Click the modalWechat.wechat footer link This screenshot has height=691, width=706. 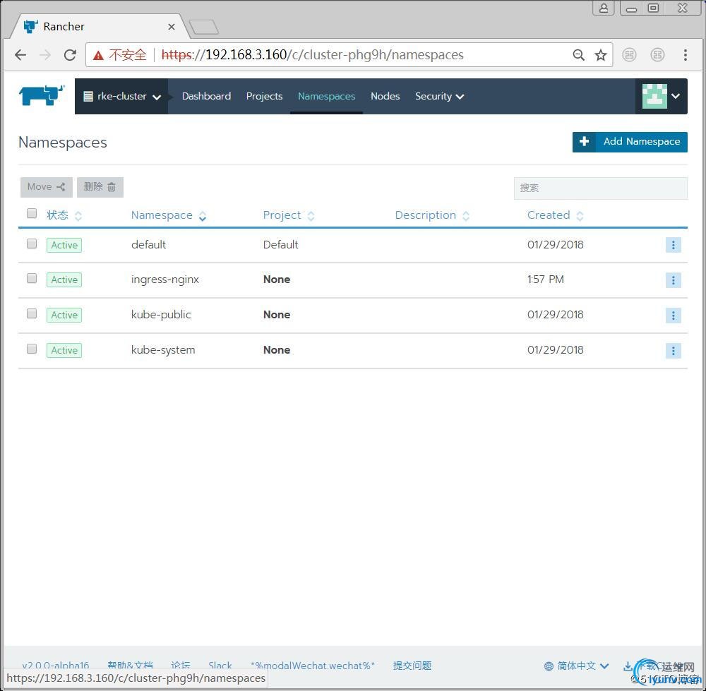point(313,666)
